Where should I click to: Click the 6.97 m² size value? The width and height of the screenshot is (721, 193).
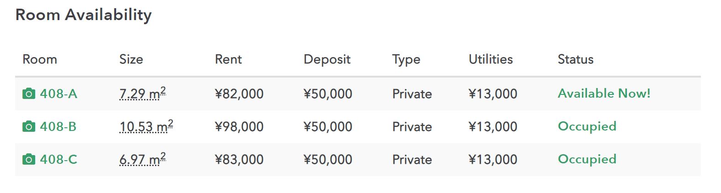(143, 159)
